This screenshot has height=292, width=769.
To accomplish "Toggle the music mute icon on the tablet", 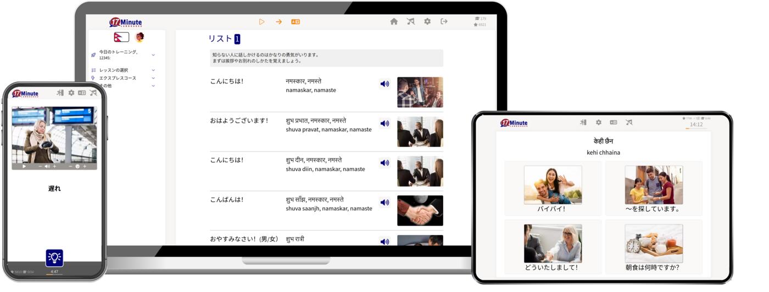I will point(629,122).
